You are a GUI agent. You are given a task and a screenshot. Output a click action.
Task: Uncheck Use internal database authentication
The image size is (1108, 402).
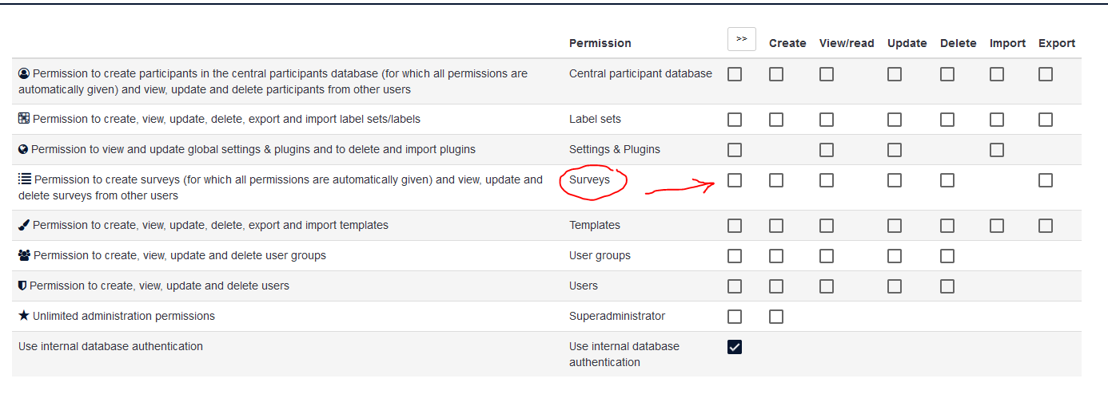pyautogui.click(x=735, y=347)
